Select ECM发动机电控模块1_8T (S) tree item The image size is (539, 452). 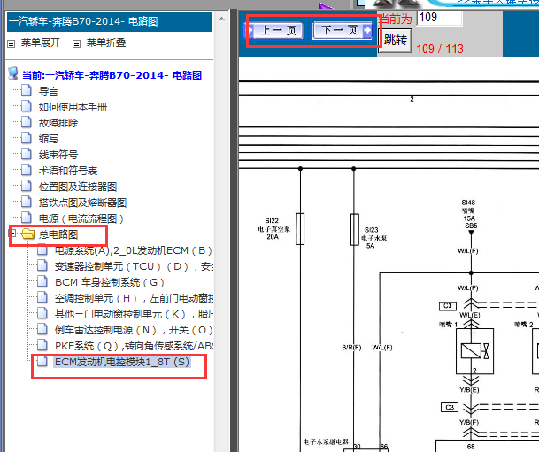coord(122,362)
